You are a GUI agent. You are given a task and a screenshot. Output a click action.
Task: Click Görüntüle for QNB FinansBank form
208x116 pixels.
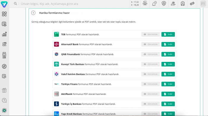[x=151, y=54]
